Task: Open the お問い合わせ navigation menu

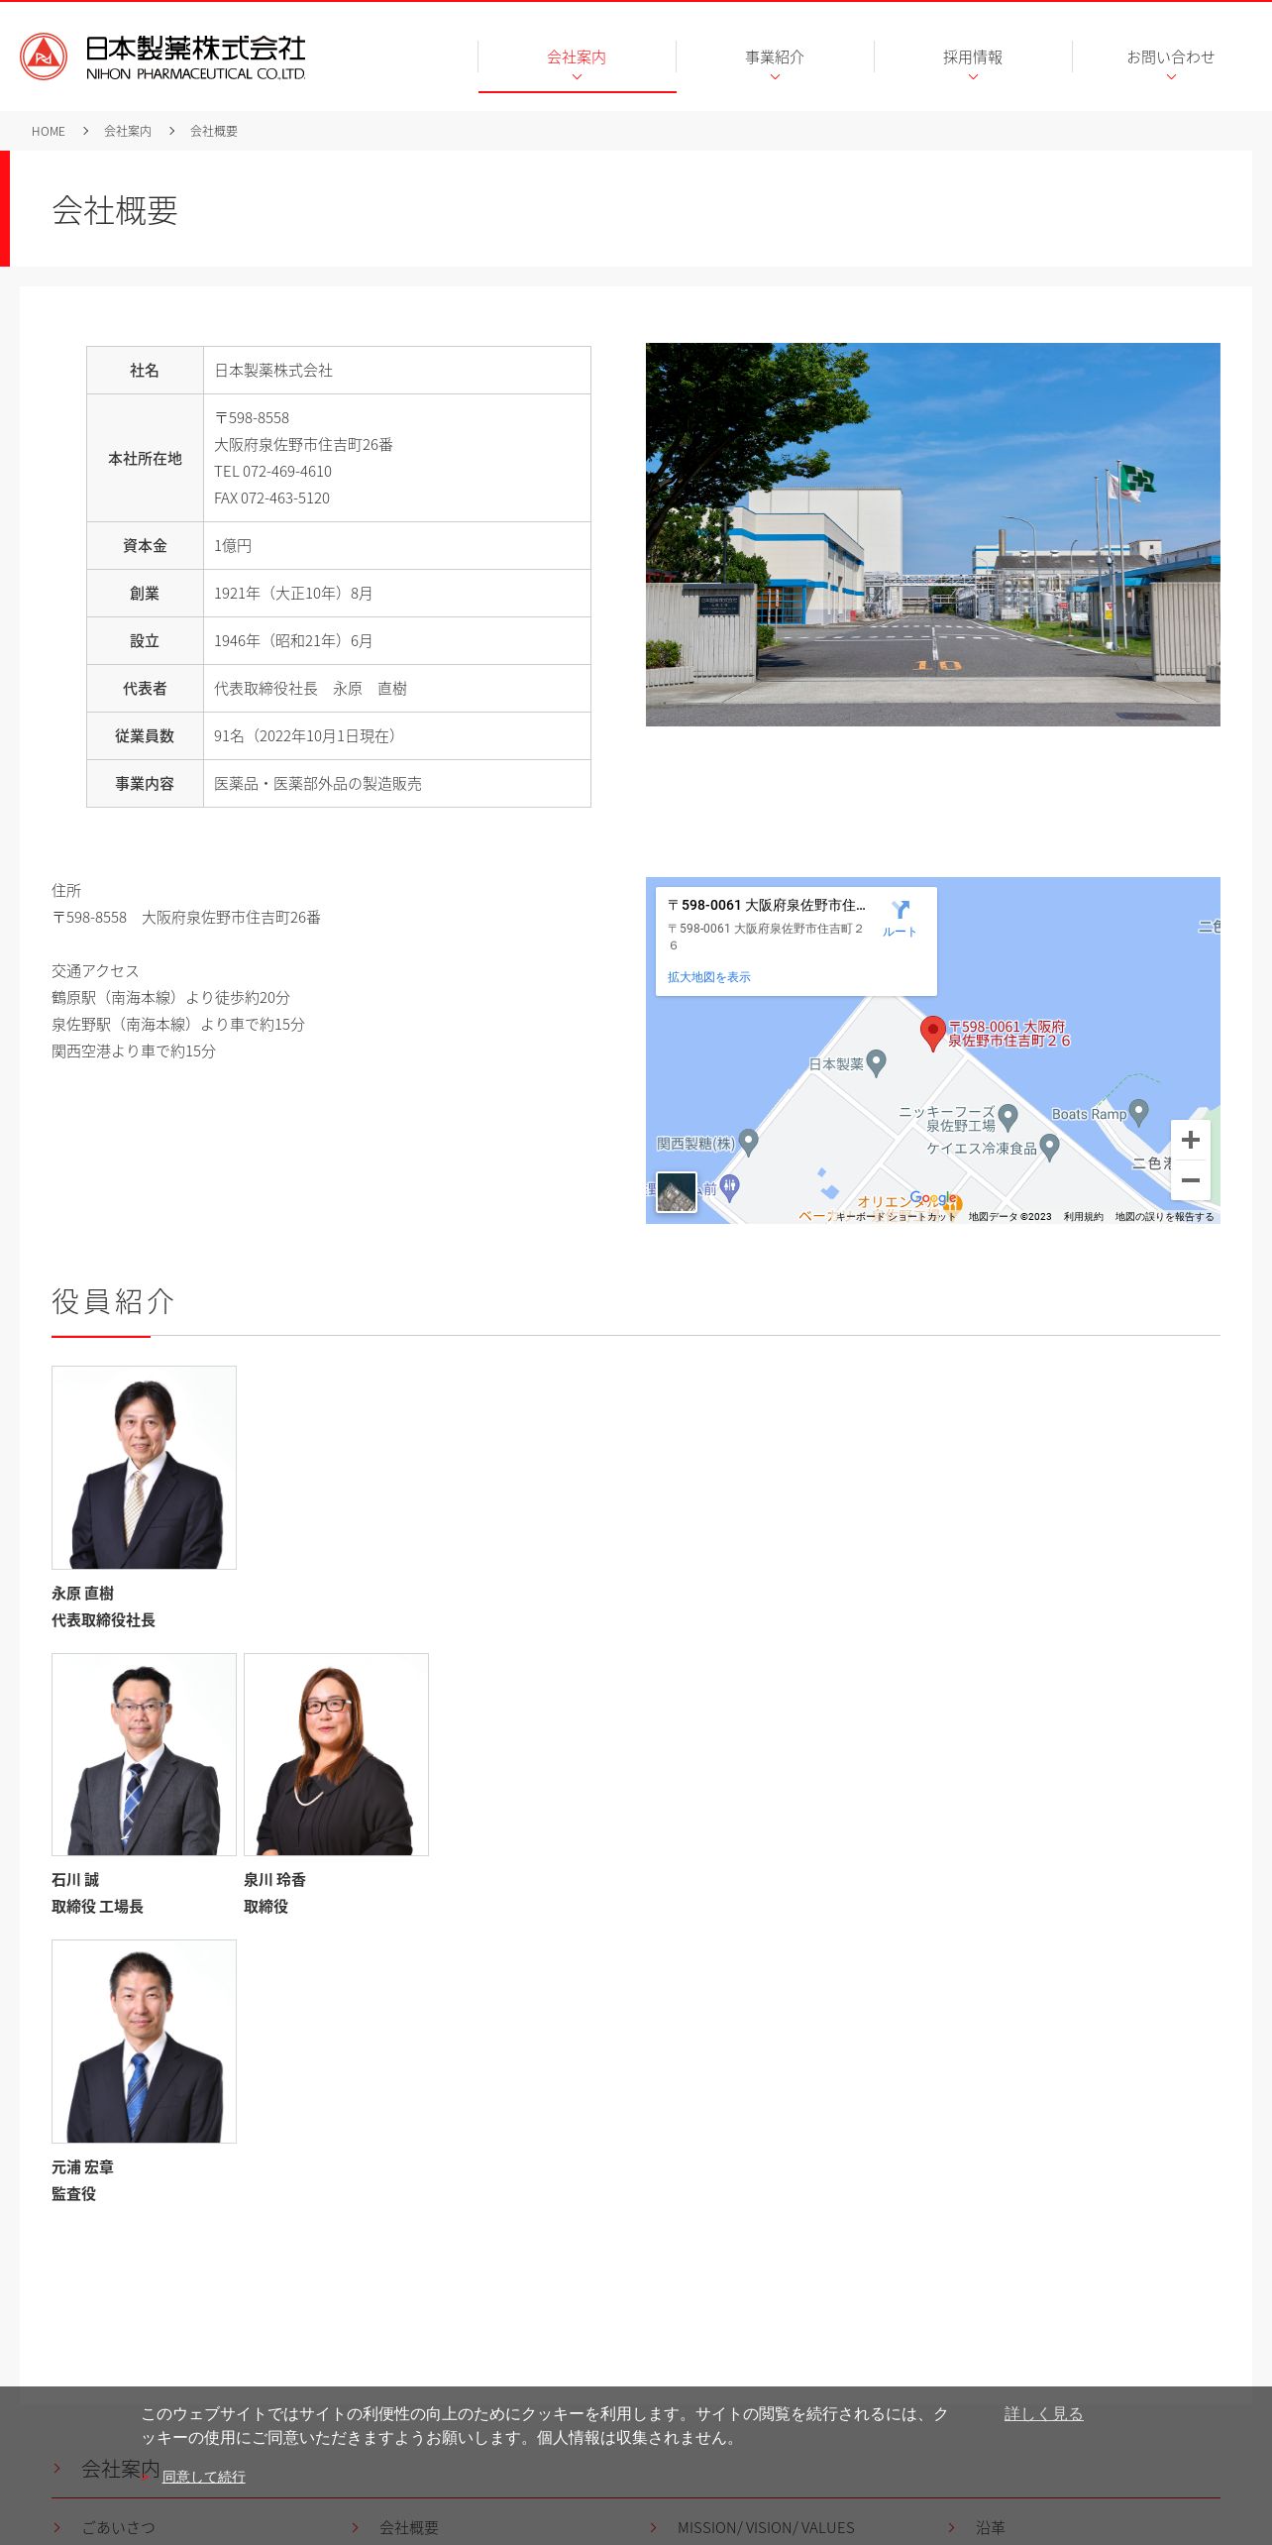Action: (1171, 56)
